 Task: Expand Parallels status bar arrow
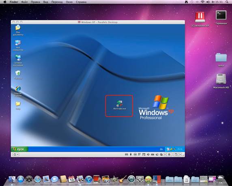point(165,154)
